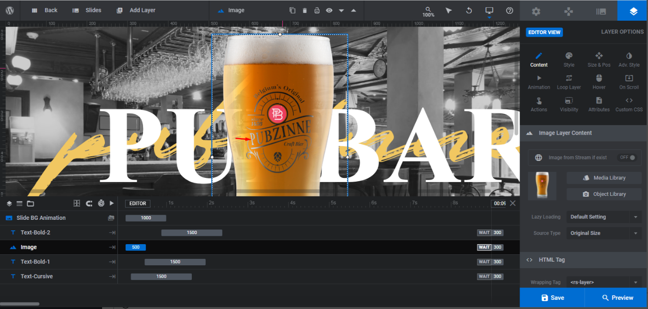Open the Custom CSS settings
This screenshot has width=648, height=309.
(629, 104)
